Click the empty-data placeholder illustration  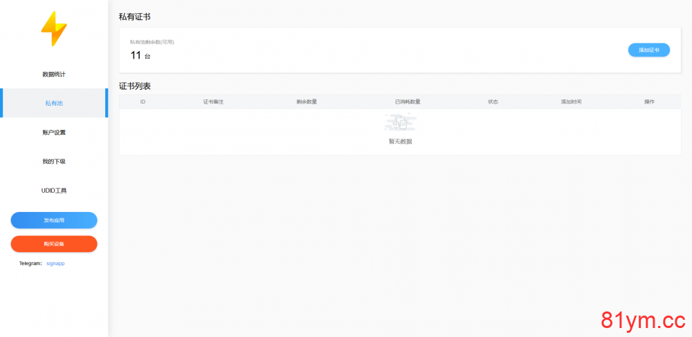pos(400,122)
